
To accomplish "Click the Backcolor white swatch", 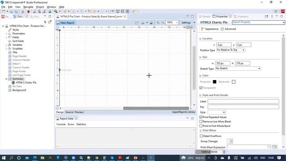I will pos(234,81).
